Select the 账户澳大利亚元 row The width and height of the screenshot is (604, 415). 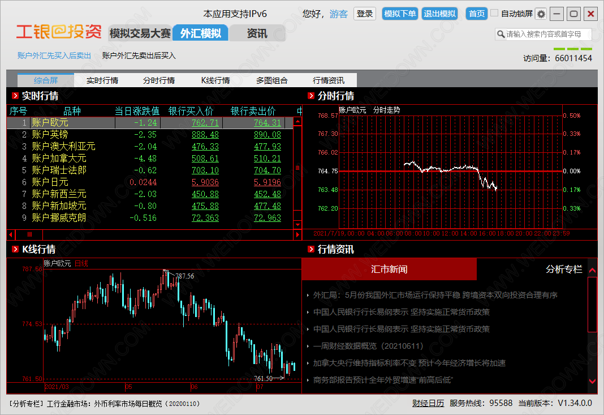(x=150, y=147)
